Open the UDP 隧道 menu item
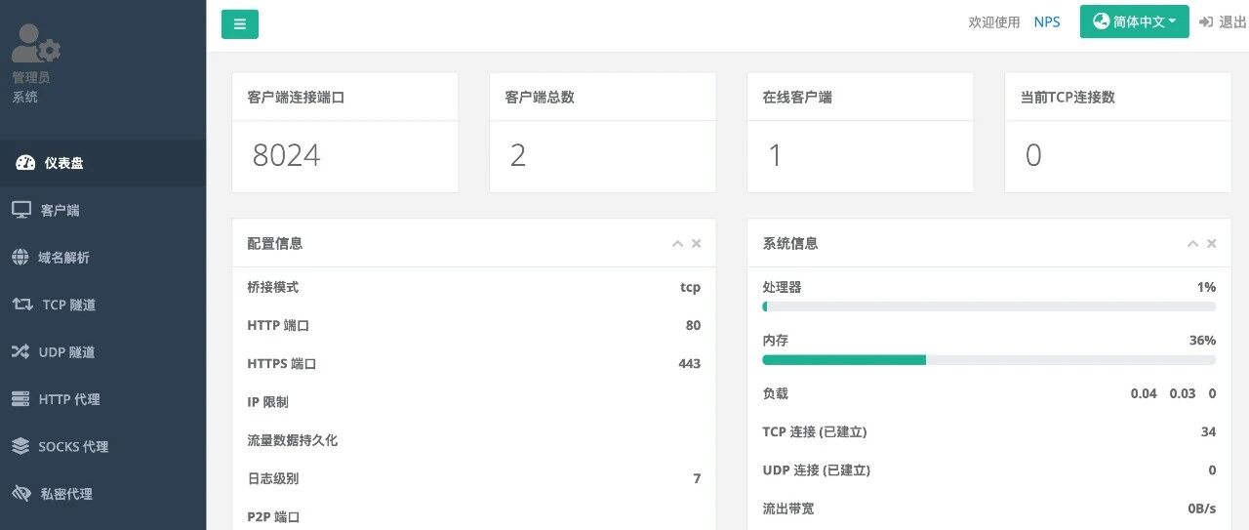This screenshot has height=530, width=1249. [x=102, y=352]
